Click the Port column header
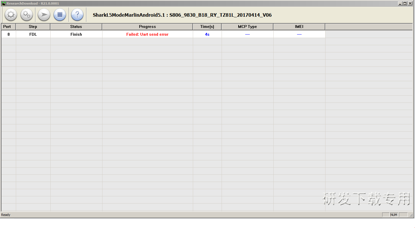This screenshot has height=228, width=415. coord(9,27)
